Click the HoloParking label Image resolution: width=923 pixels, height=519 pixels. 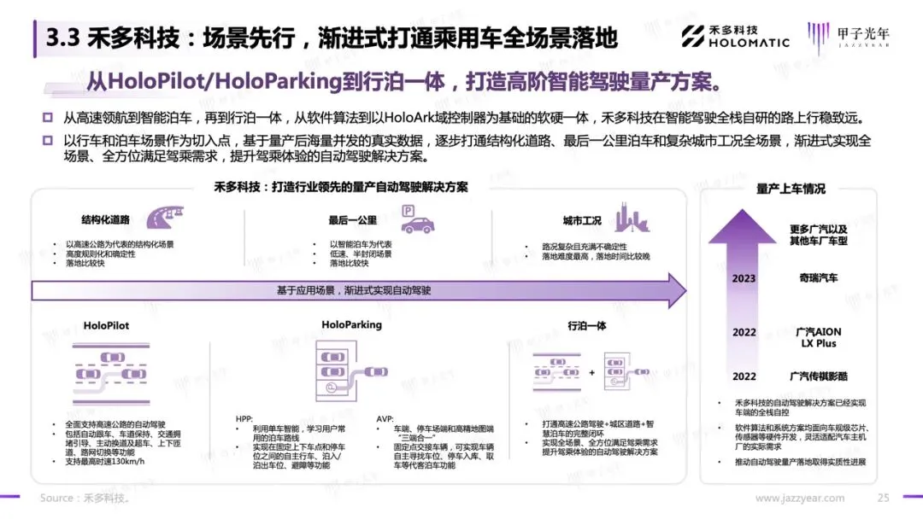(x=351, y=324)
